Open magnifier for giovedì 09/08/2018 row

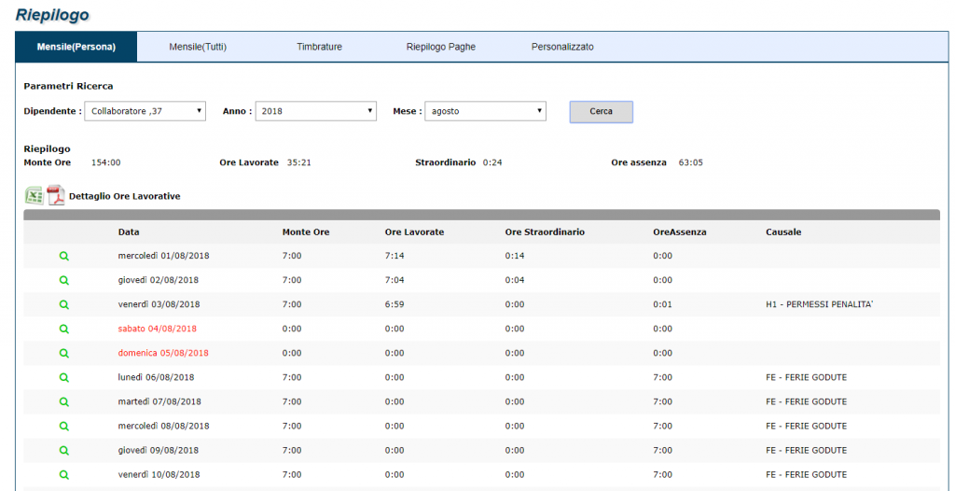[x=64, y=450]
